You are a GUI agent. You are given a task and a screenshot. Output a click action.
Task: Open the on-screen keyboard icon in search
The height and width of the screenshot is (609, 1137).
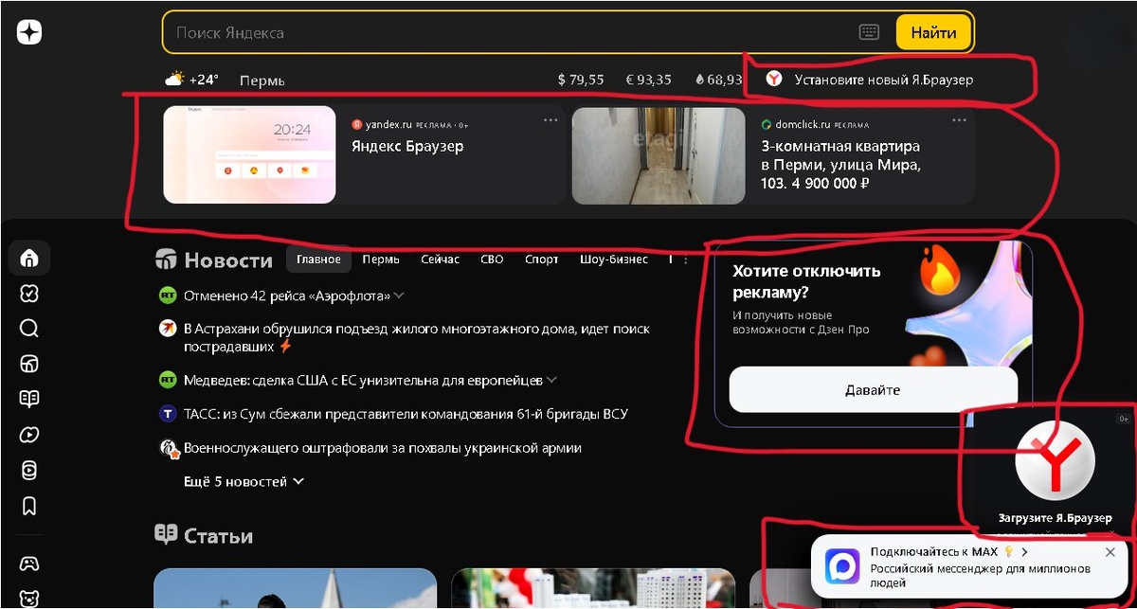click(x=869, y=32)
